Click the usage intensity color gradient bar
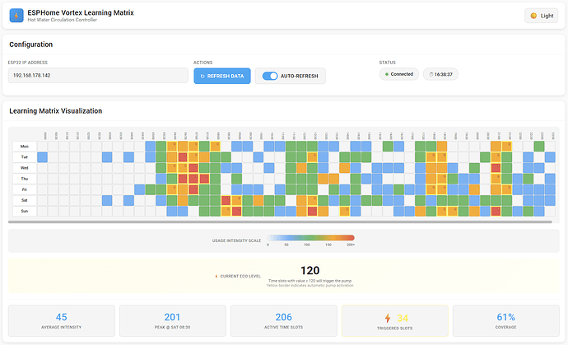 point(310,238)
